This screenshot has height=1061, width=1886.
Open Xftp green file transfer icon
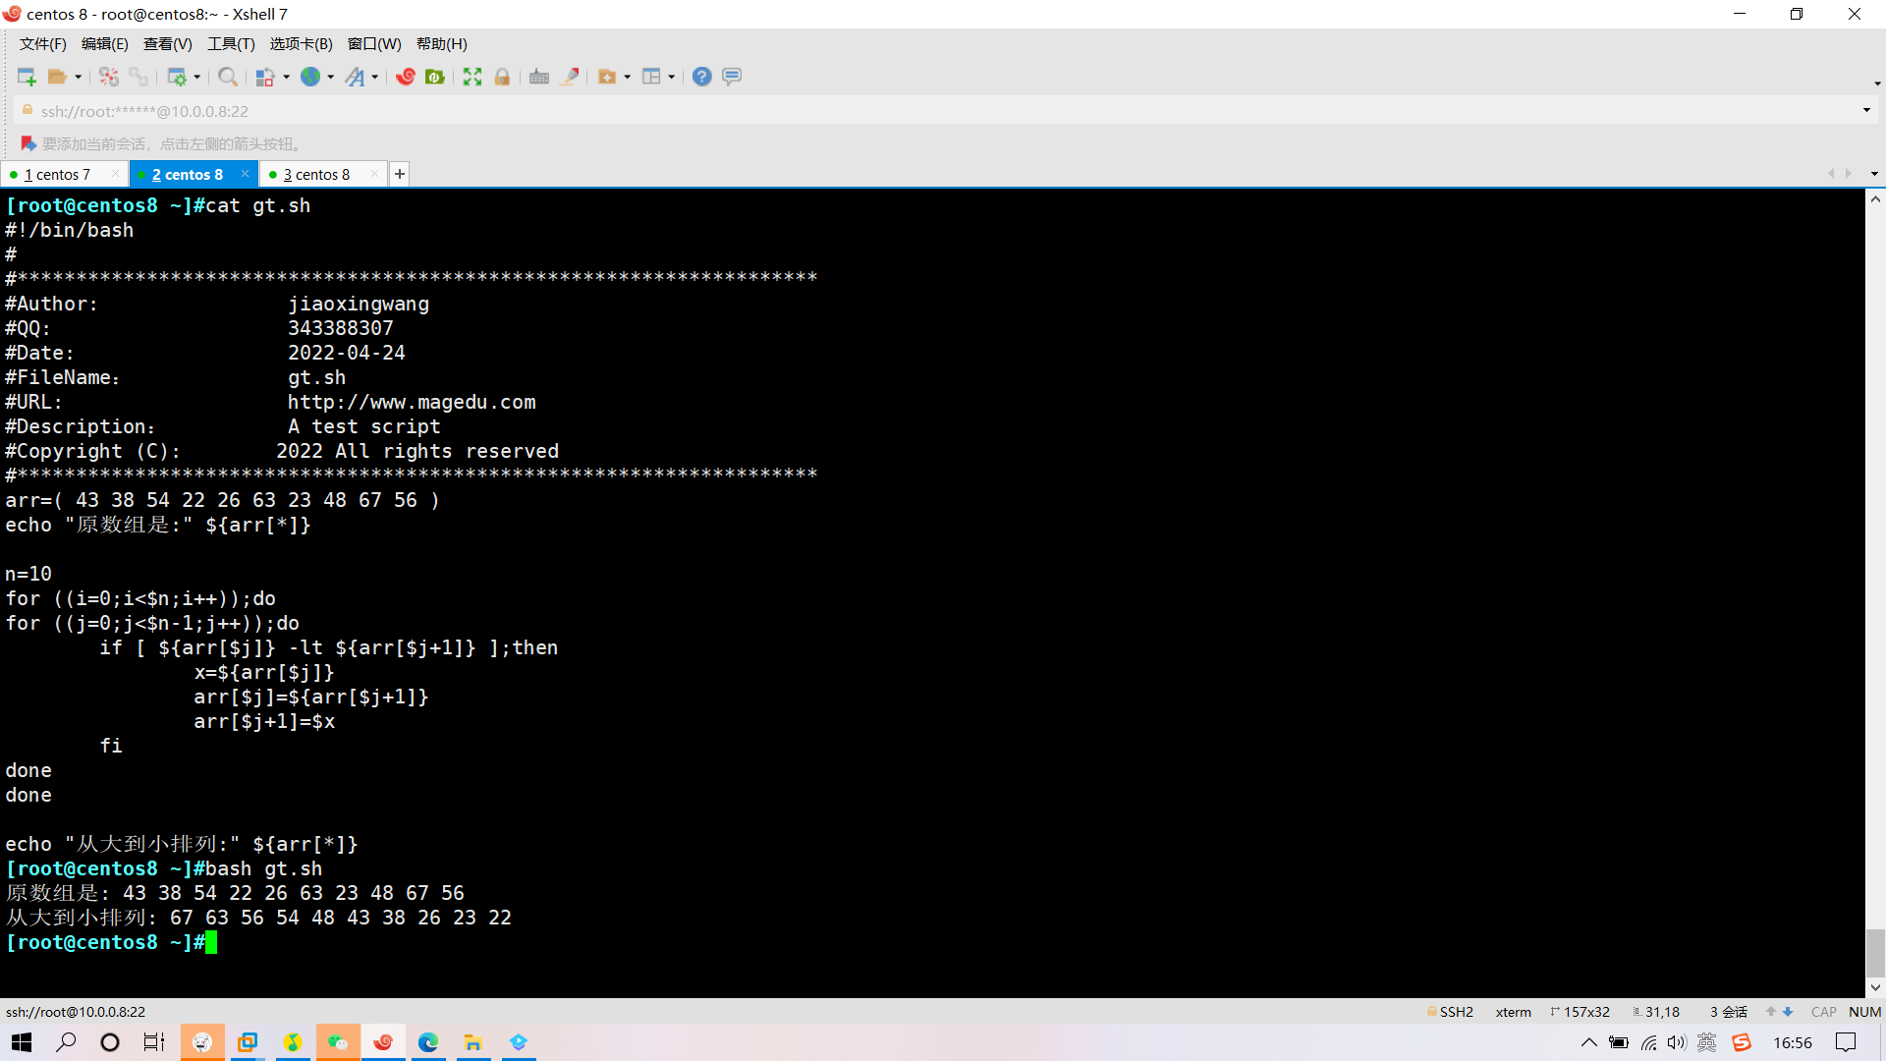click(434, 77)
